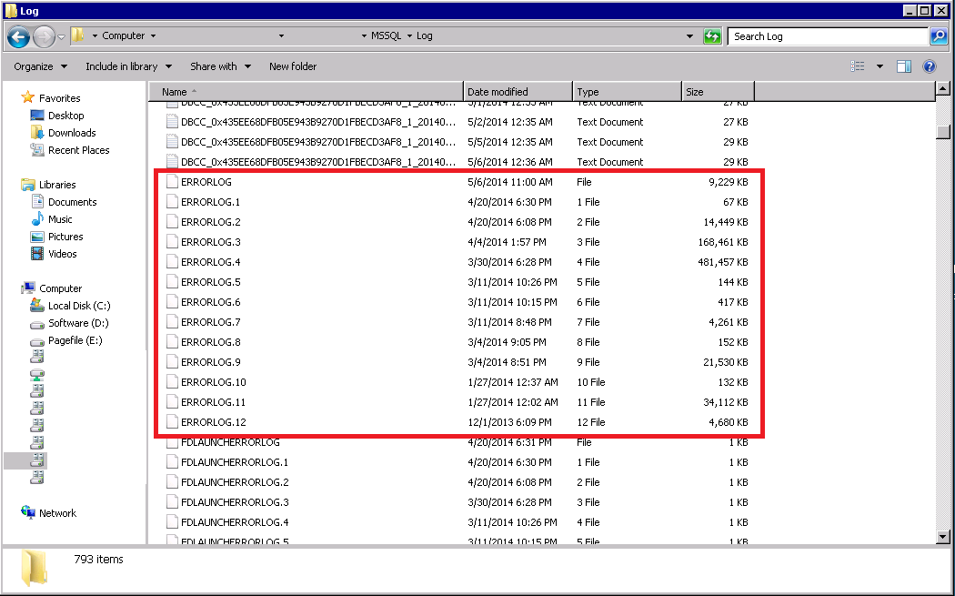955x596 pixels.
Task: Click the green refresh icon
Action: coord(712,36)
